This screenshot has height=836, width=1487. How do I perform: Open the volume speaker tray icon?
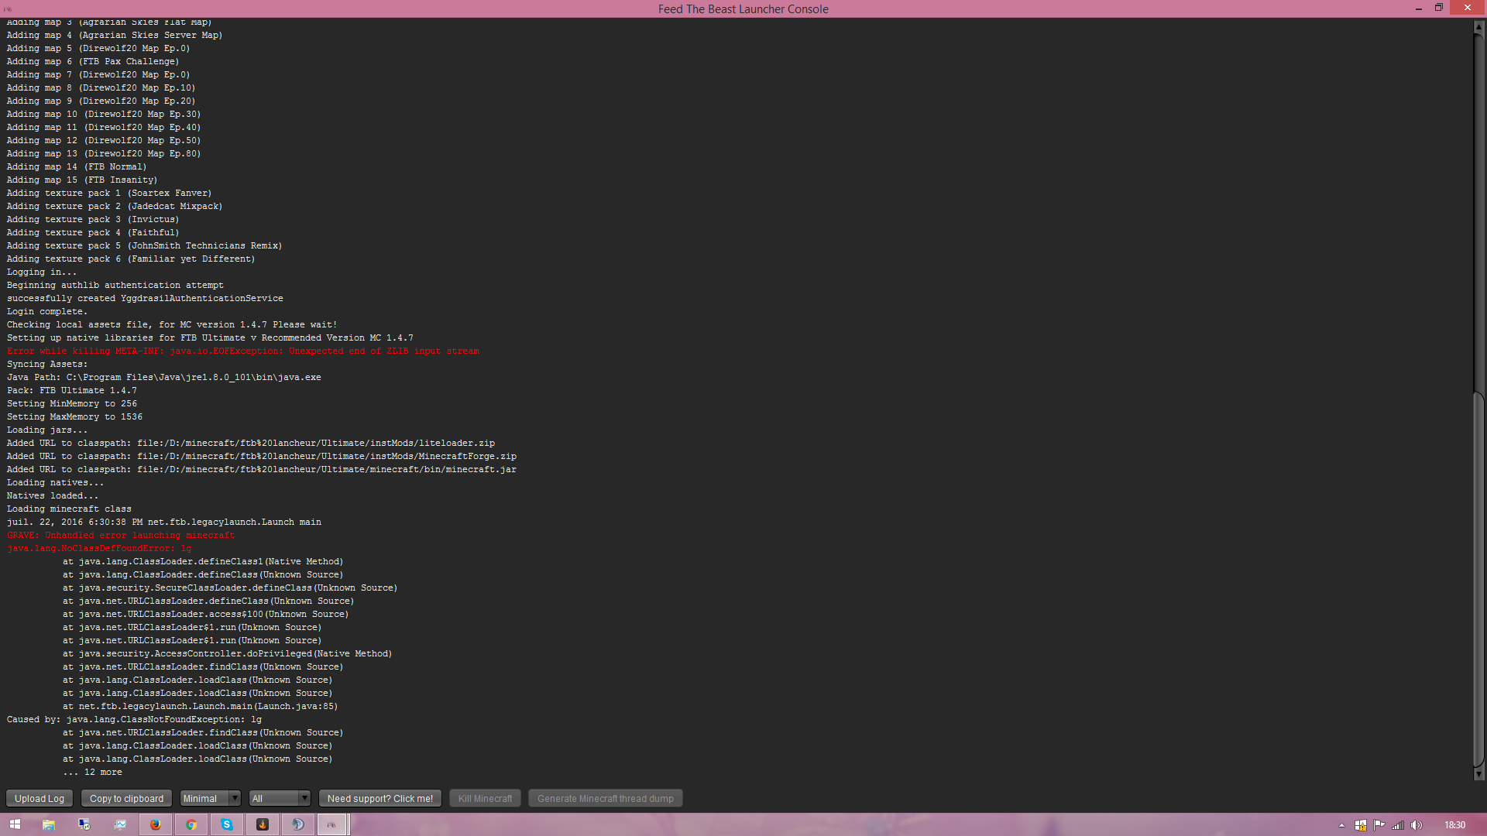(1417, 825)
